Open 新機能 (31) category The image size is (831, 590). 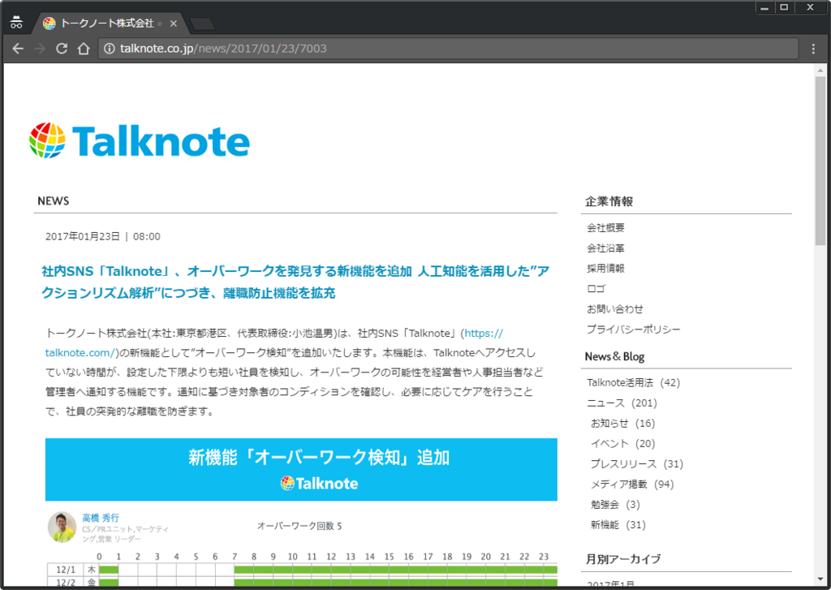(618, 525)
